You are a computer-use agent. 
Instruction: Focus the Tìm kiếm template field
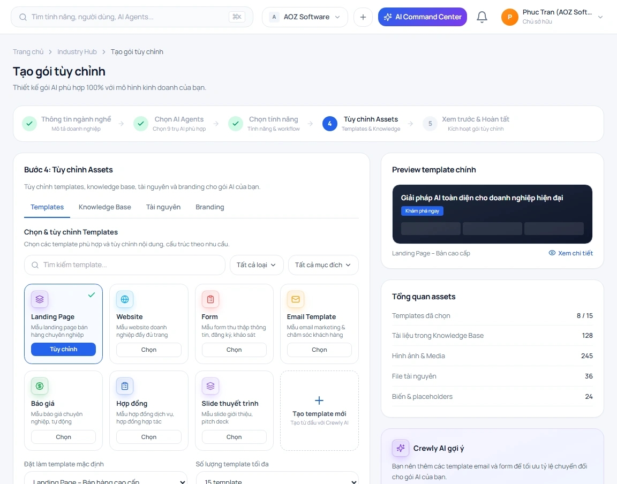[125, 265]
